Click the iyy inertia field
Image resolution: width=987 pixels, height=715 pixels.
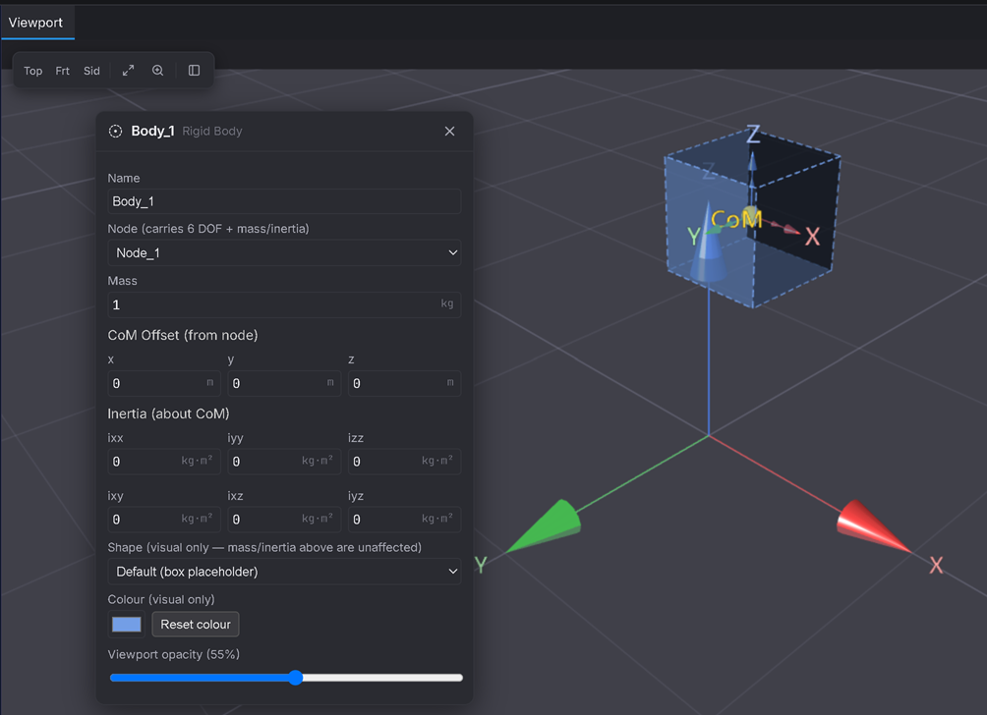click(x=284, y=461)
